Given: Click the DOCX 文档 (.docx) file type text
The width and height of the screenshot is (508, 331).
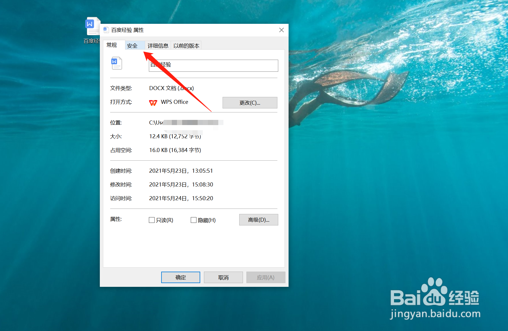Looking at the screenshot, I should tap(172, 88).
